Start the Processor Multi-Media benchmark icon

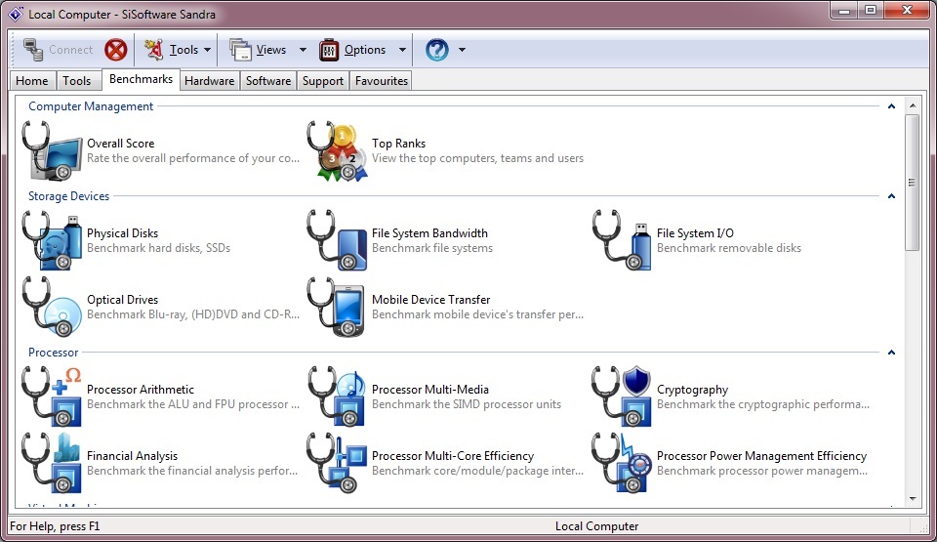[338, 396]
